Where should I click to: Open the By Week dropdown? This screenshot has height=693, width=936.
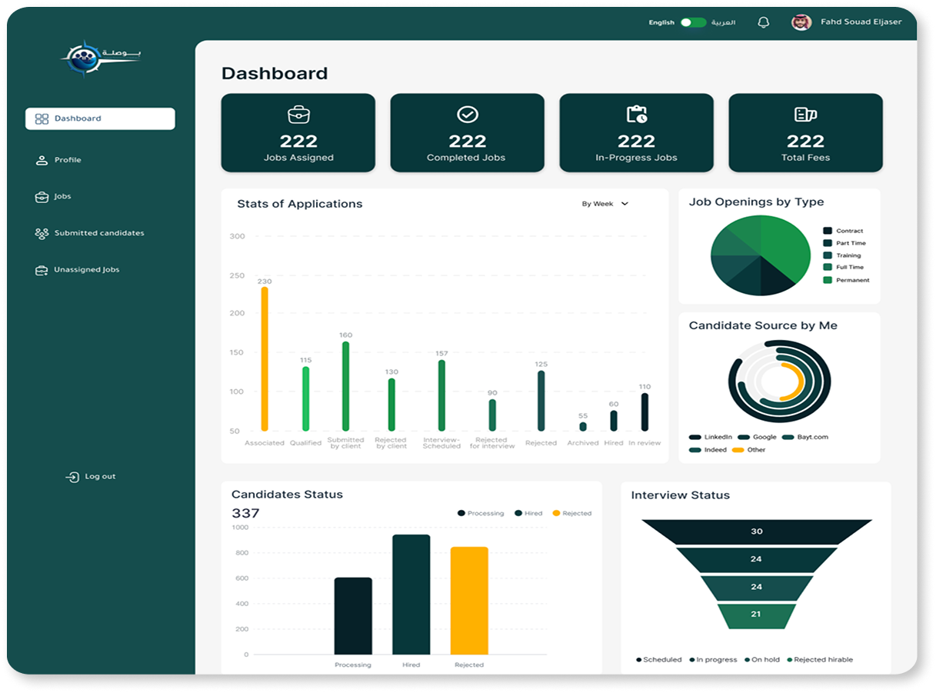605,204
